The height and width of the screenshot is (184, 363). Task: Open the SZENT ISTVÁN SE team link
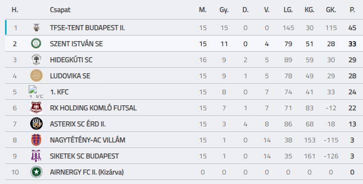[76, 44]
